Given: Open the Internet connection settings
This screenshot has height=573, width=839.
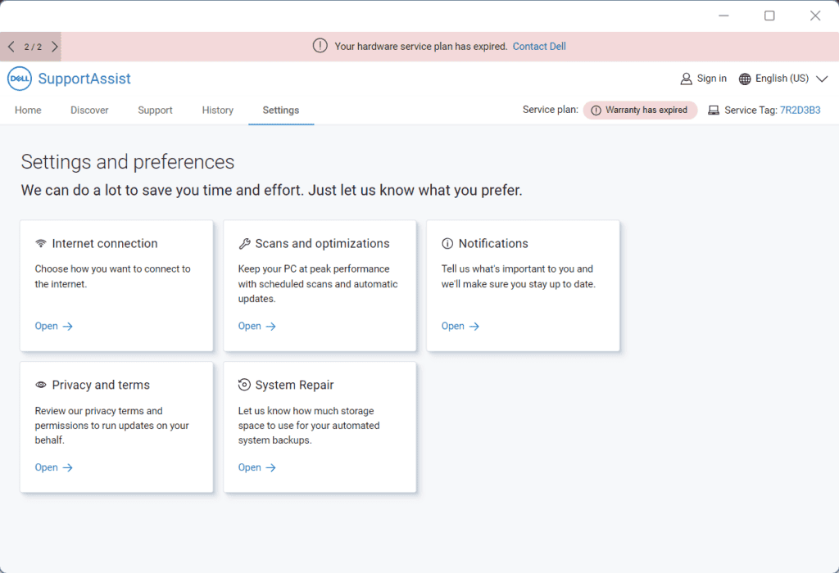Looking at the screenshot, I should 54,326.
